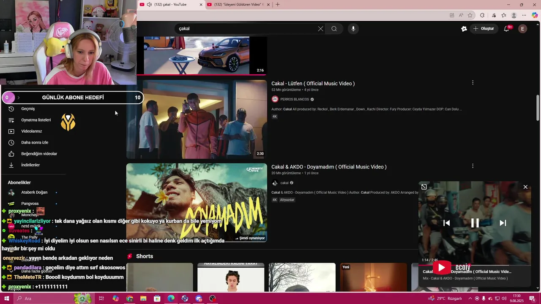Open İndirilenler in the sidebar
The width and height of the screenshot is (541, 304).
tap(30, 165)
